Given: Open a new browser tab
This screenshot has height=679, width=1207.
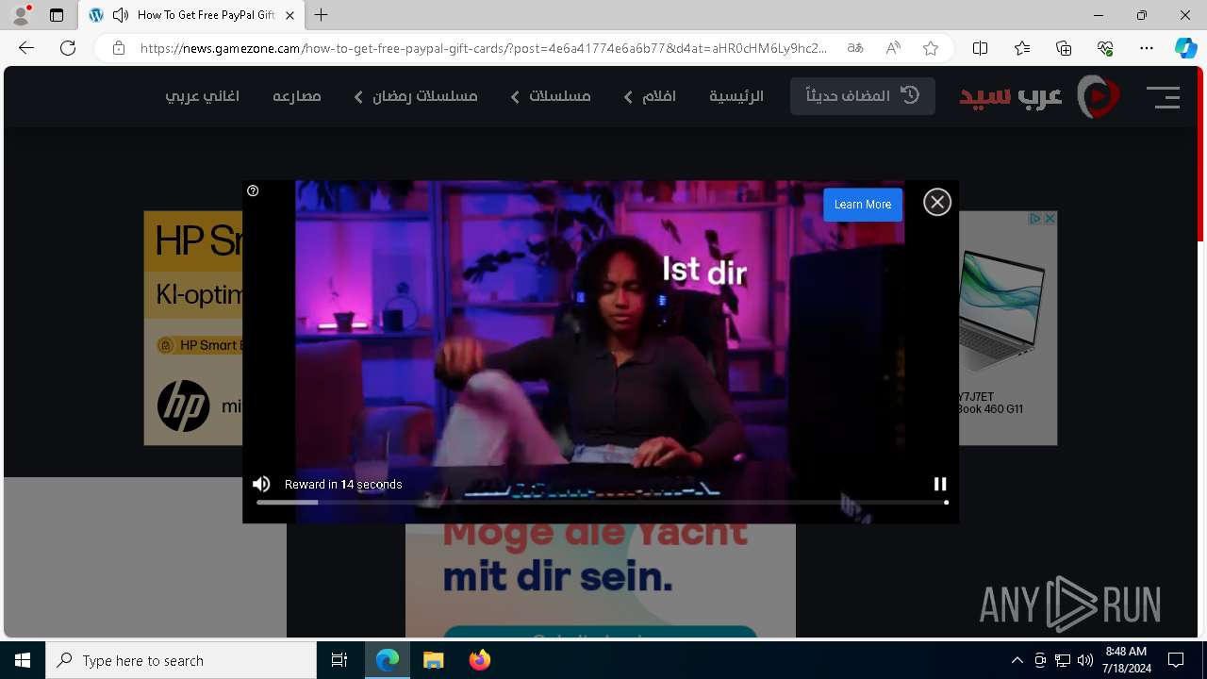Looking at the screenshot, I should [322, 15].
